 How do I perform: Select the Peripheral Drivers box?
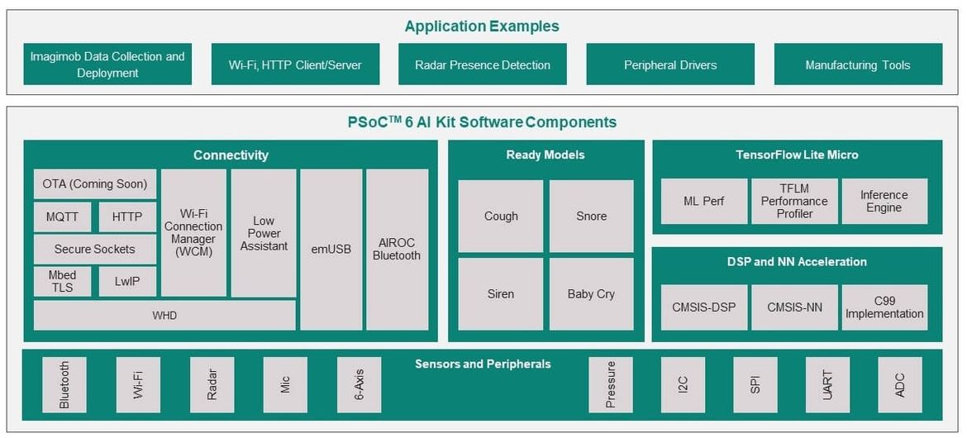670,64
